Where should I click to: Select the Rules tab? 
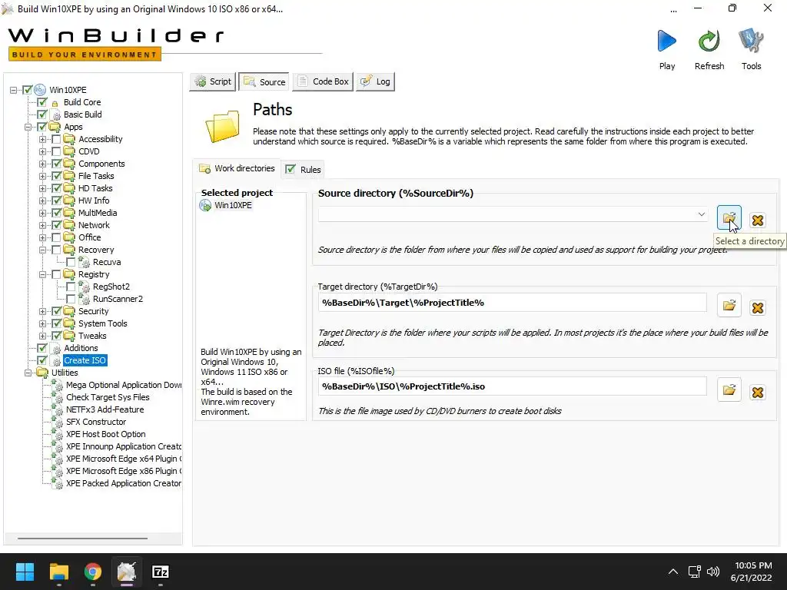click(x=303, y=170)
